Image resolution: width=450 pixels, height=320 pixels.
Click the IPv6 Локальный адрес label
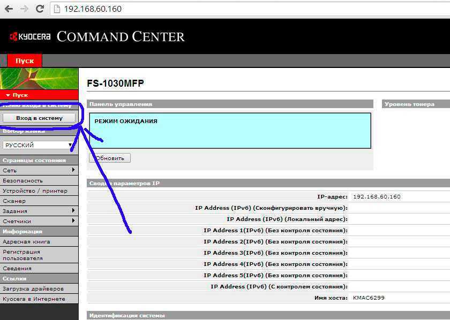287,219
